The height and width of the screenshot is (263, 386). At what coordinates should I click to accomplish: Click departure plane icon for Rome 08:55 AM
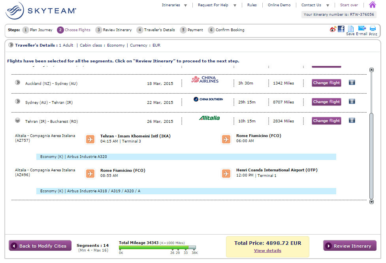(x=90, y=174)
